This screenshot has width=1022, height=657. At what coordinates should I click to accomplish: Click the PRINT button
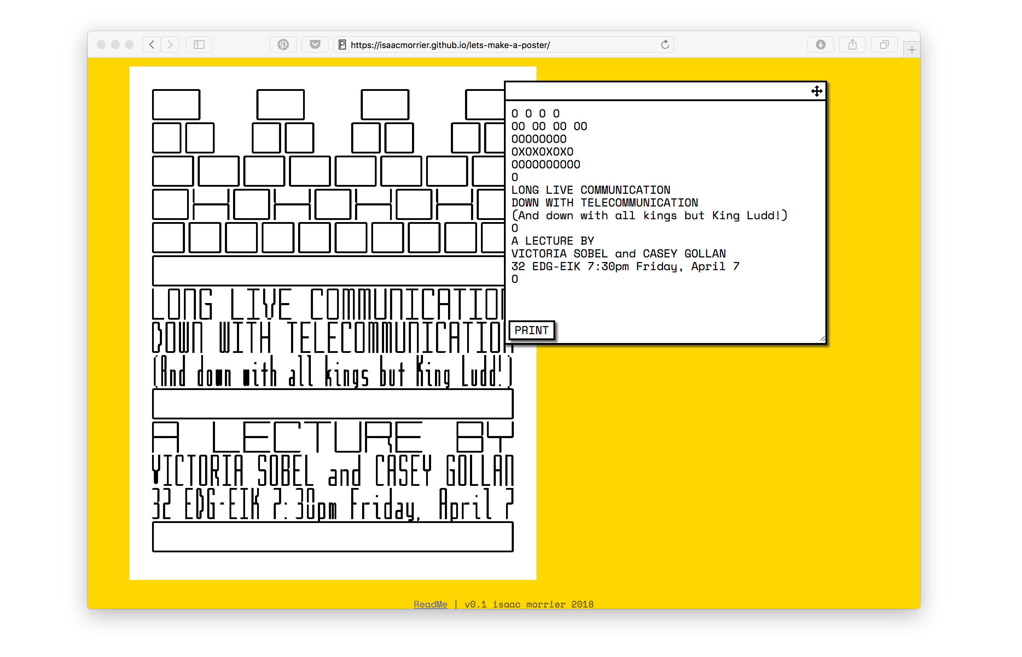click(532, 330)
